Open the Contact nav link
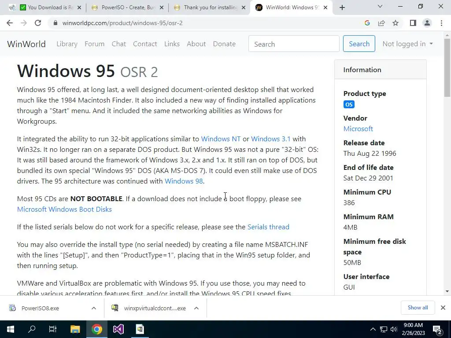The image size is (451, 338). [145, 44]
